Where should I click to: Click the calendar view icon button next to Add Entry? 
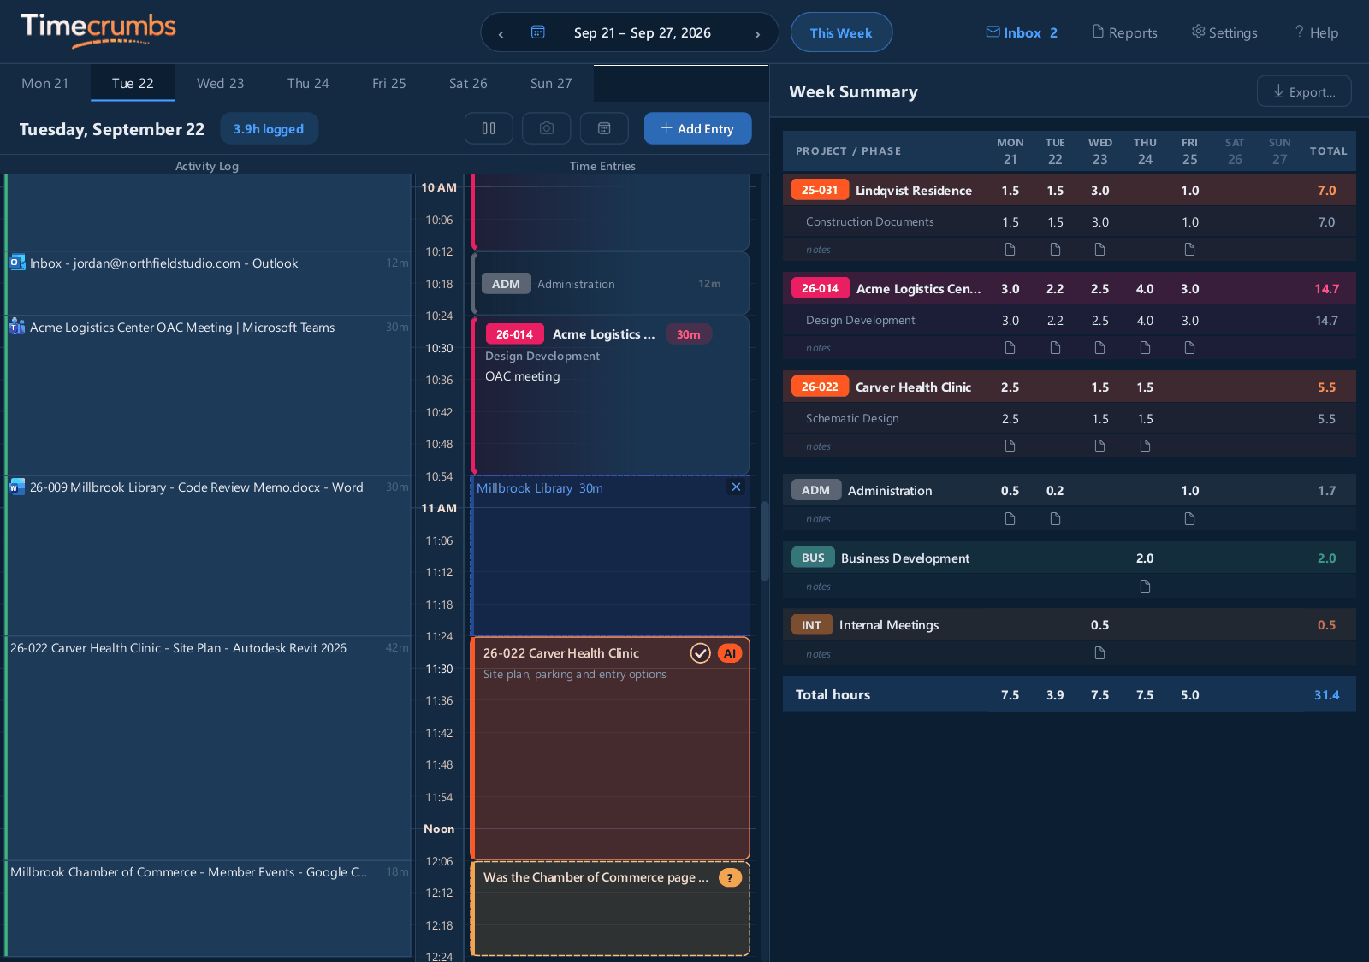pyautogui.click(x=604, y=128)
